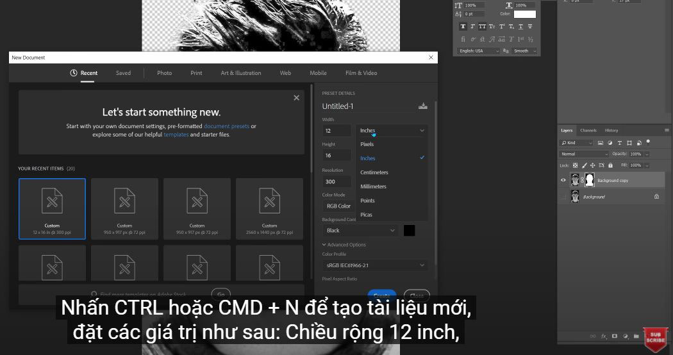Click the Width input field

[x=336, y=131]
